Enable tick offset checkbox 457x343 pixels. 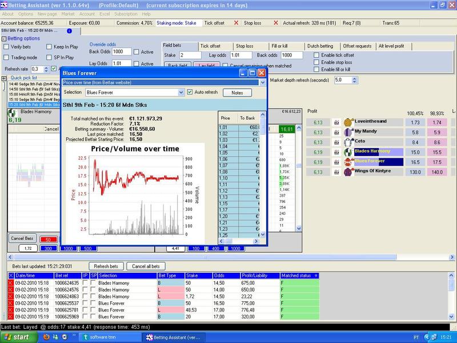(316, 55)
